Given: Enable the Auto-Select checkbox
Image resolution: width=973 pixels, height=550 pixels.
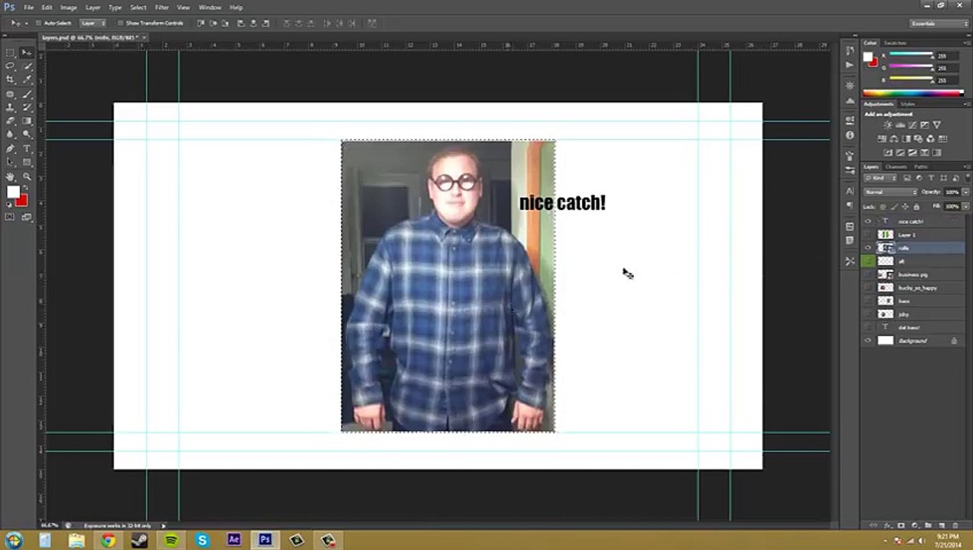Looking at the screenshot, I should [39, 23].
